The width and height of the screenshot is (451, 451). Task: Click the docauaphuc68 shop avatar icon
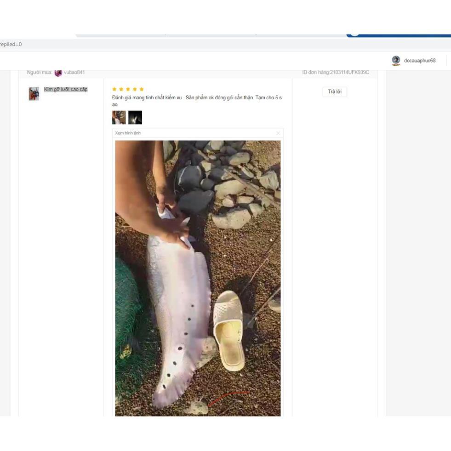pyautogui.click(x=396, y=61)
